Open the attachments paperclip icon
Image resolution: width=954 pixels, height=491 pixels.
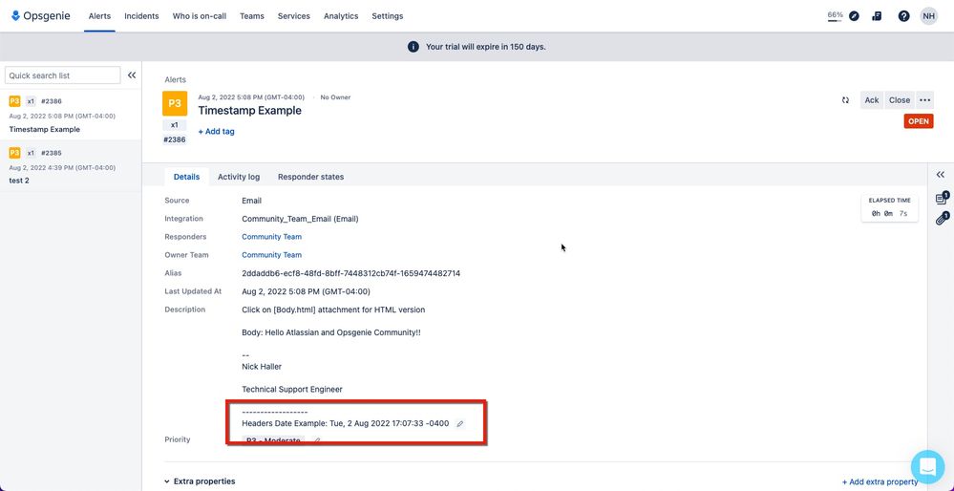click(942, 219)
